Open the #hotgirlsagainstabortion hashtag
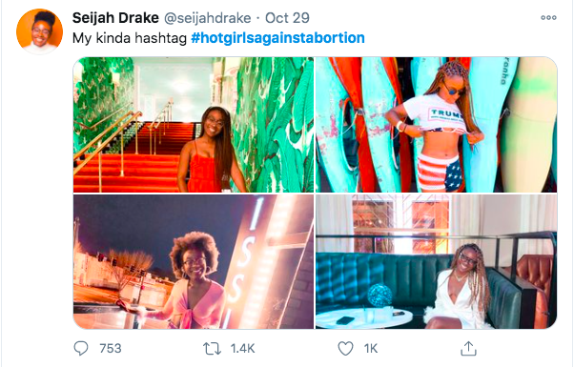The height and width of the screenshot is (367, 574). (x=277, y=38)
